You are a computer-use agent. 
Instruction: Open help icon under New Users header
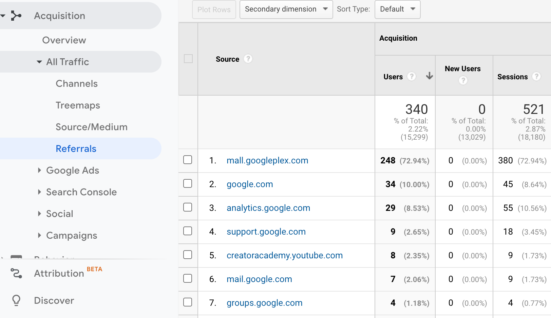tap(463, 81)
